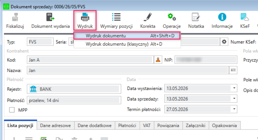Click the Kontrahent section header
The image size is (258, 140).
tap(18, 51)
